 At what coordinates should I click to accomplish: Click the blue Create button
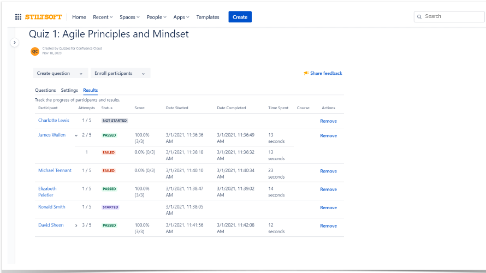coord(240,17)
